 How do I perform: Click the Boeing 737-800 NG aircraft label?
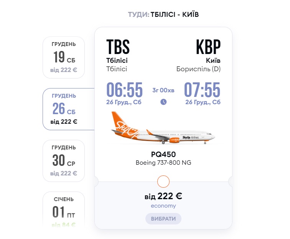[x=163, y=163]
